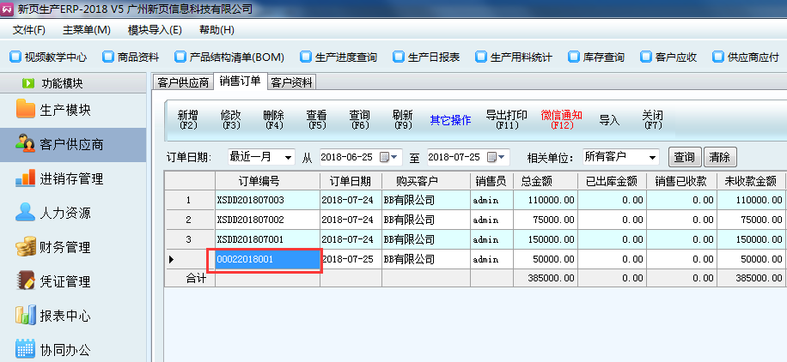Open 协同办公 calendar icon
This screenshot has width=787, height=362.
click(25, 350)
